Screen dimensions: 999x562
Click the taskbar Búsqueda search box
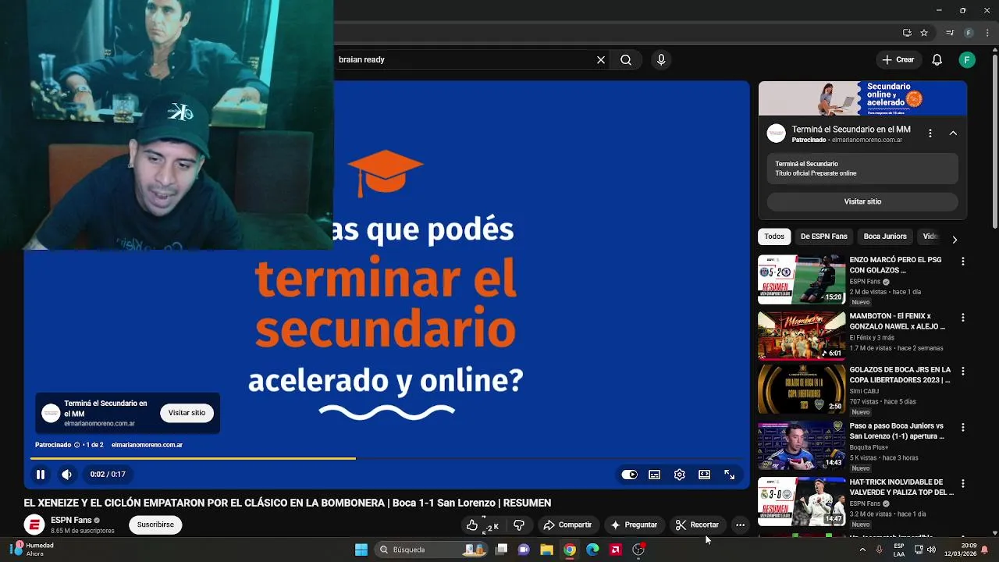click(x=429, y=550)
